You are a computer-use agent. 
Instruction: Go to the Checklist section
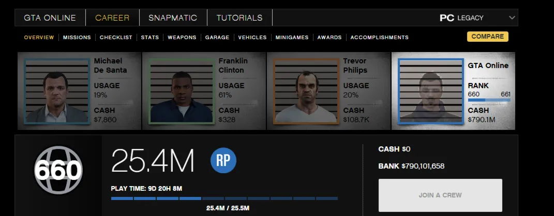(116, 37)
